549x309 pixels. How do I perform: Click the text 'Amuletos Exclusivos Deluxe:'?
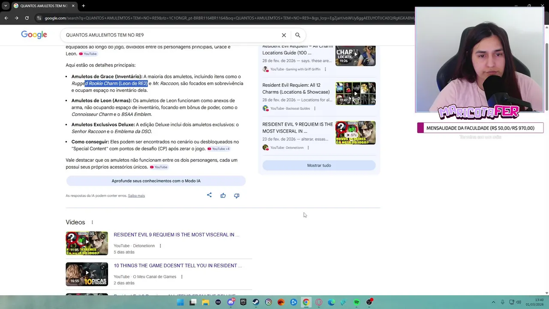pos(103,125)
